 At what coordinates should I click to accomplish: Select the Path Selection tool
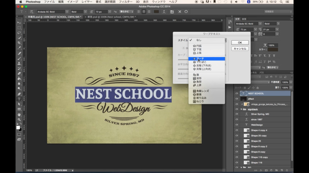(x=19, y=104)
